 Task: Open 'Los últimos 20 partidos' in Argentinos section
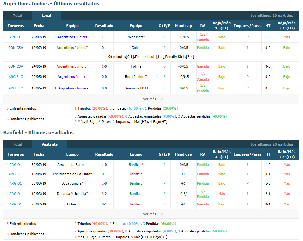coord(272,16)
